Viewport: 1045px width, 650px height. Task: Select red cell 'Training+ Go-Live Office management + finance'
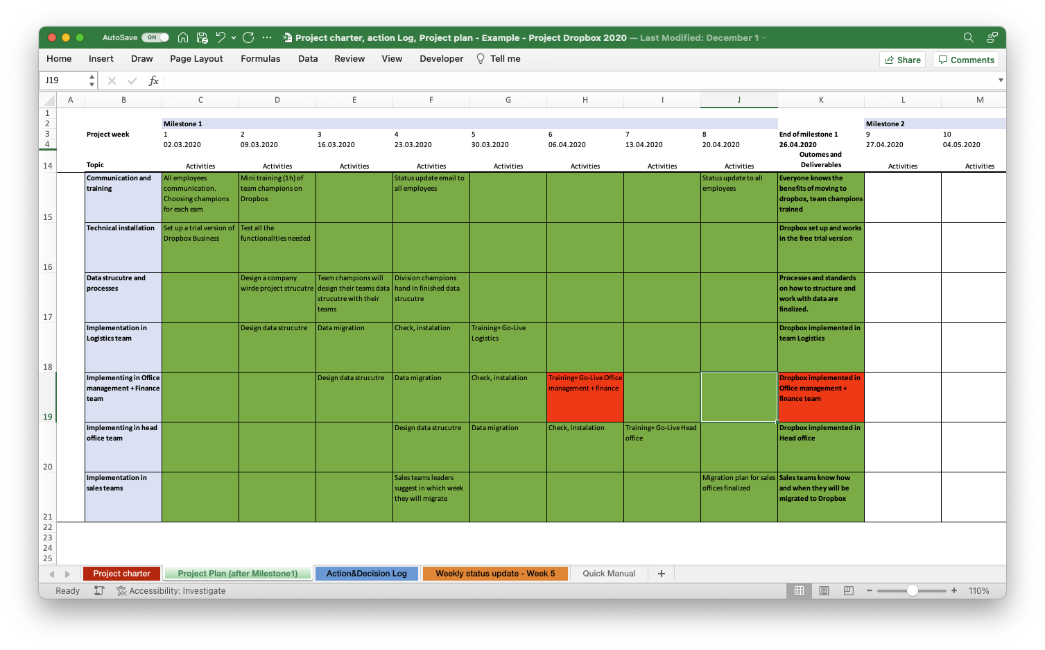pos(585,397)
